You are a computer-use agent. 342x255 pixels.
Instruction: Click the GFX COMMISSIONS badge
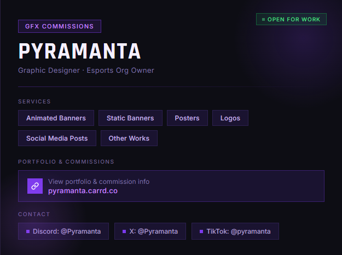[60, 26]
